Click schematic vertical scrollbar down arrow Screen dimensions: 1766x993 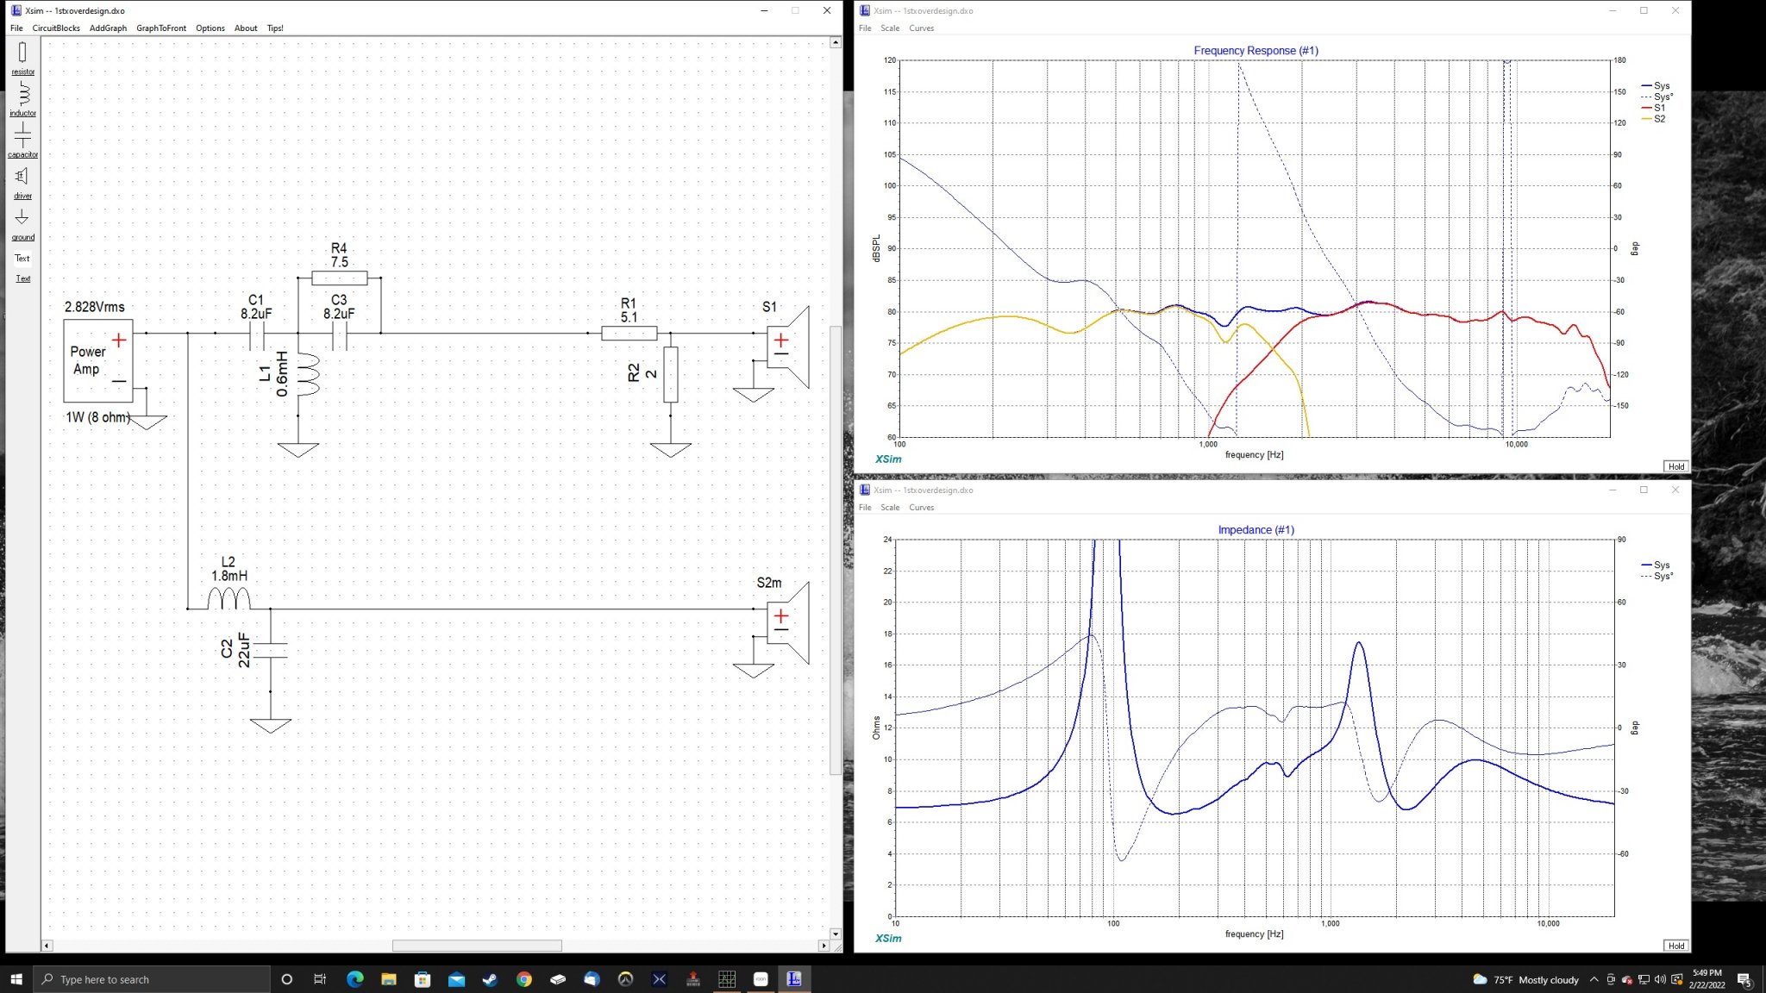pyautogui.click(x=836, y=934)
